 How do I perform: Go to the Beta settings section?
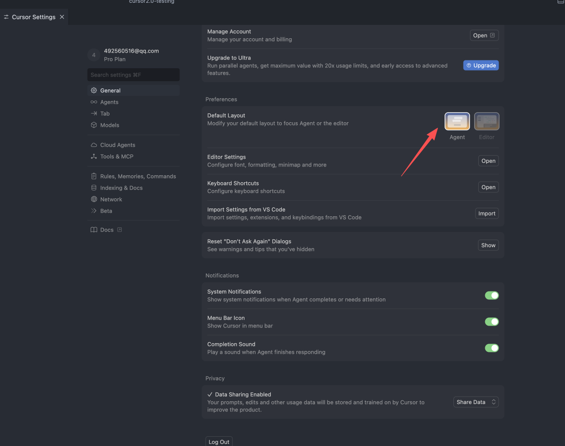(x=106, y=211)
